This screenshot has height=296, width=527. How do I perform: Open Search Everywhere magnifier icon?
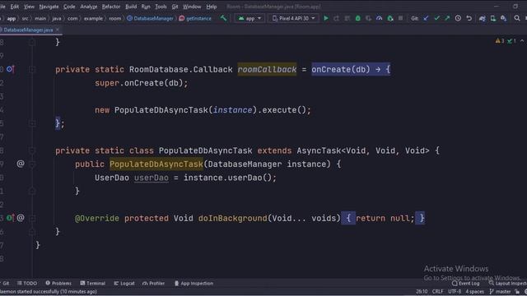point(517,18)
